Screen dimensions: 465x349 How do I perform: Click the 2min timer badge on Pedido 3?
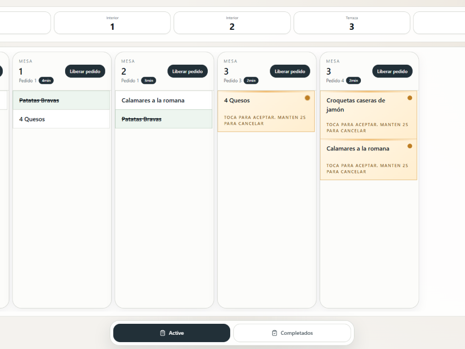tap(251, 81)
